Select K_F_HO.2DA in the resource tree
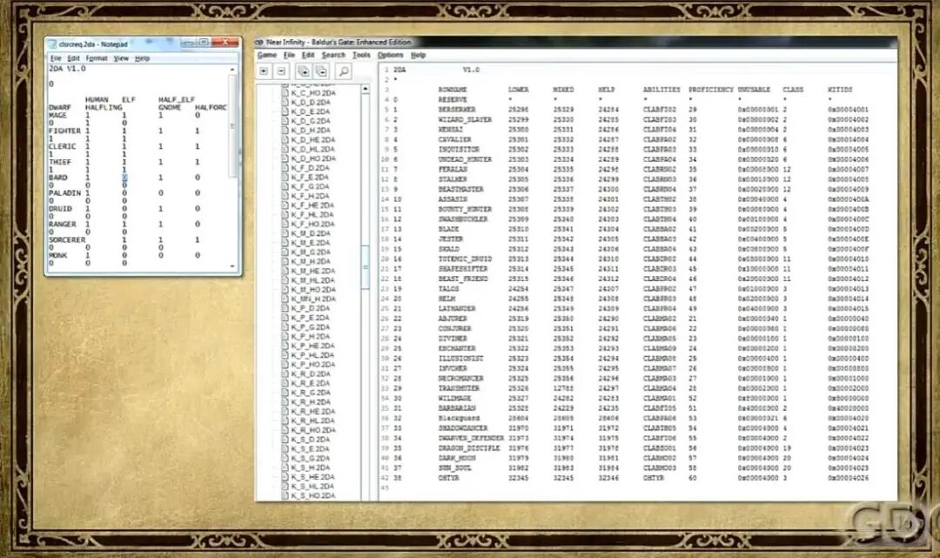This screenshot has width=940, height=558. coord(313,224)
